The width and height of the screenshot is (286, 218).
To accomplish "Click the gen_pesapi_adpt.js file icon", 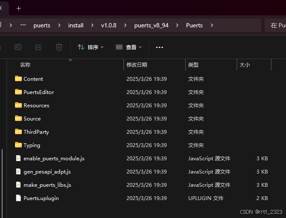I will tap(18, 172).
